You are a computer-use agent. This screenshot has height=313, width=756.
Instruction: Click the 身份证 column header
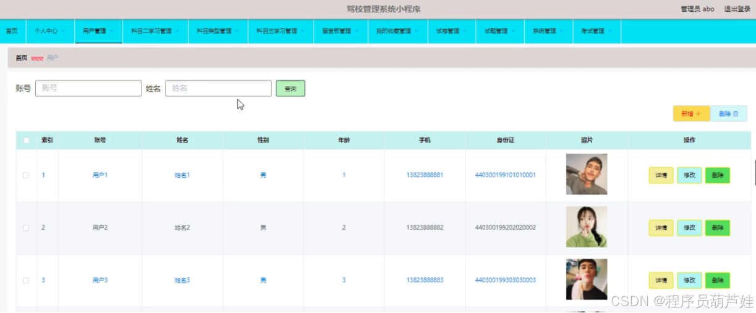(505, 140)
